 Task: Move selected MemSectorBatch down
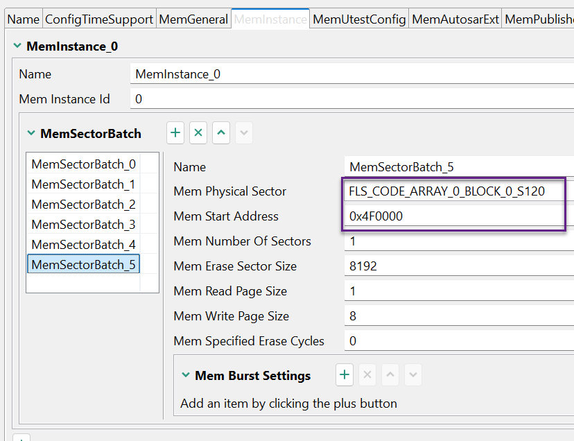[244, 132]
